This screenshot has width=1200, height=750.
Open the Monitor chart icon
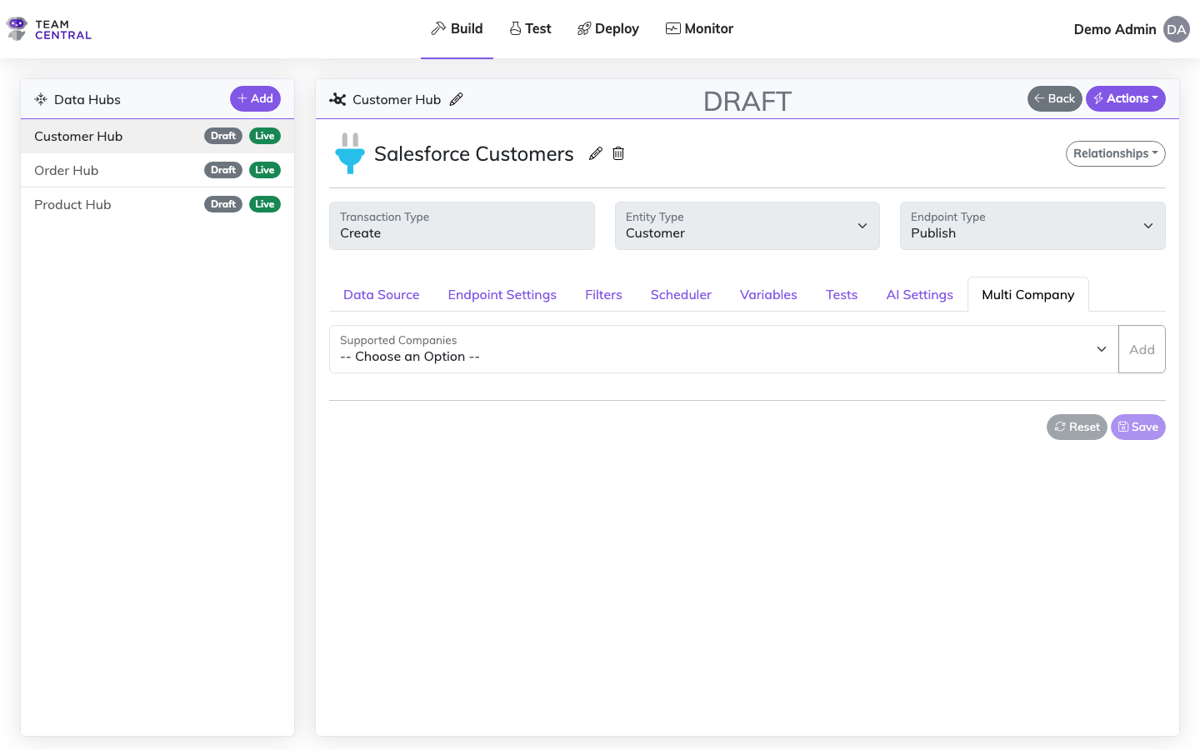672,27
